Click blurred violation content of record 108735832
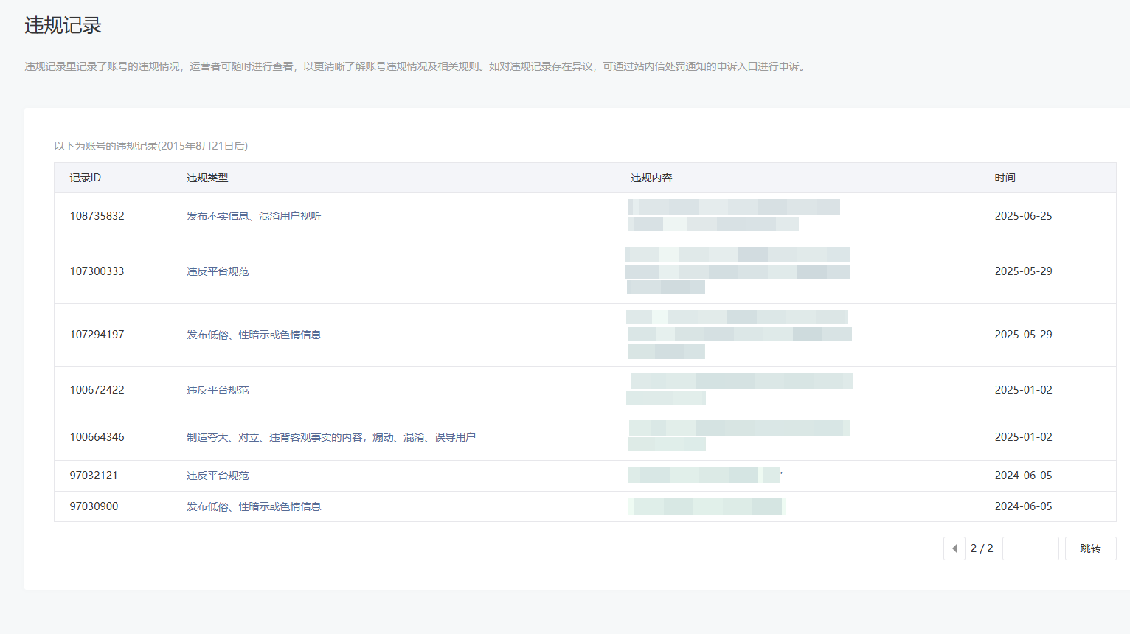The height and width of the screenshot is (634, 1130). [733, 215]
